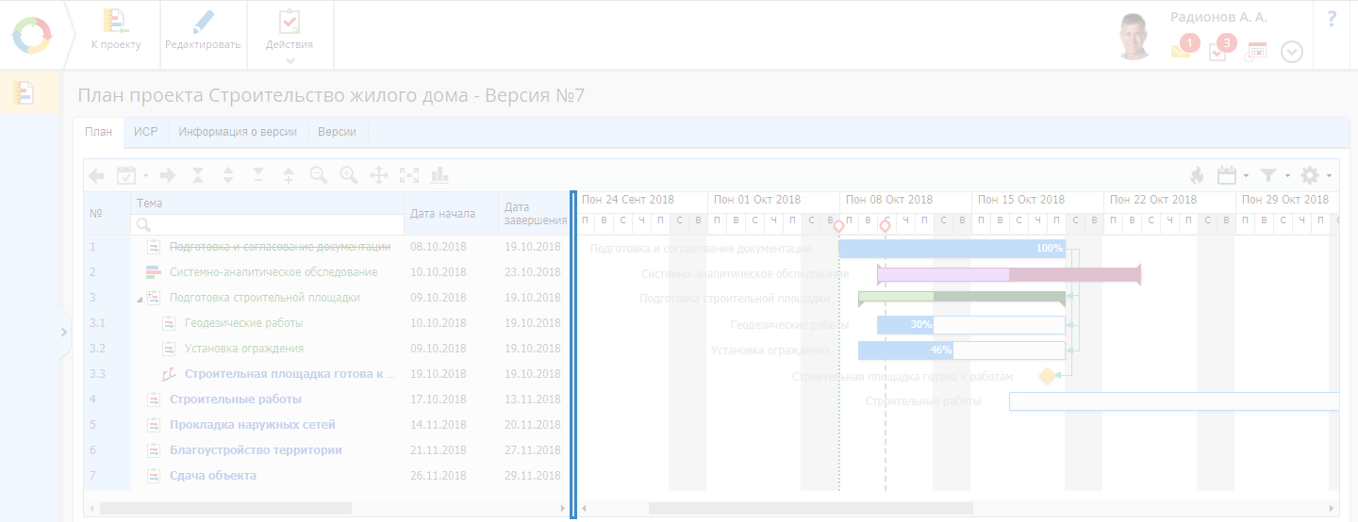The width and height of the screenshot is (1358, 522).
Task: Open the dropdown arrow next to calendar icon
Action: pos(1247,176)
